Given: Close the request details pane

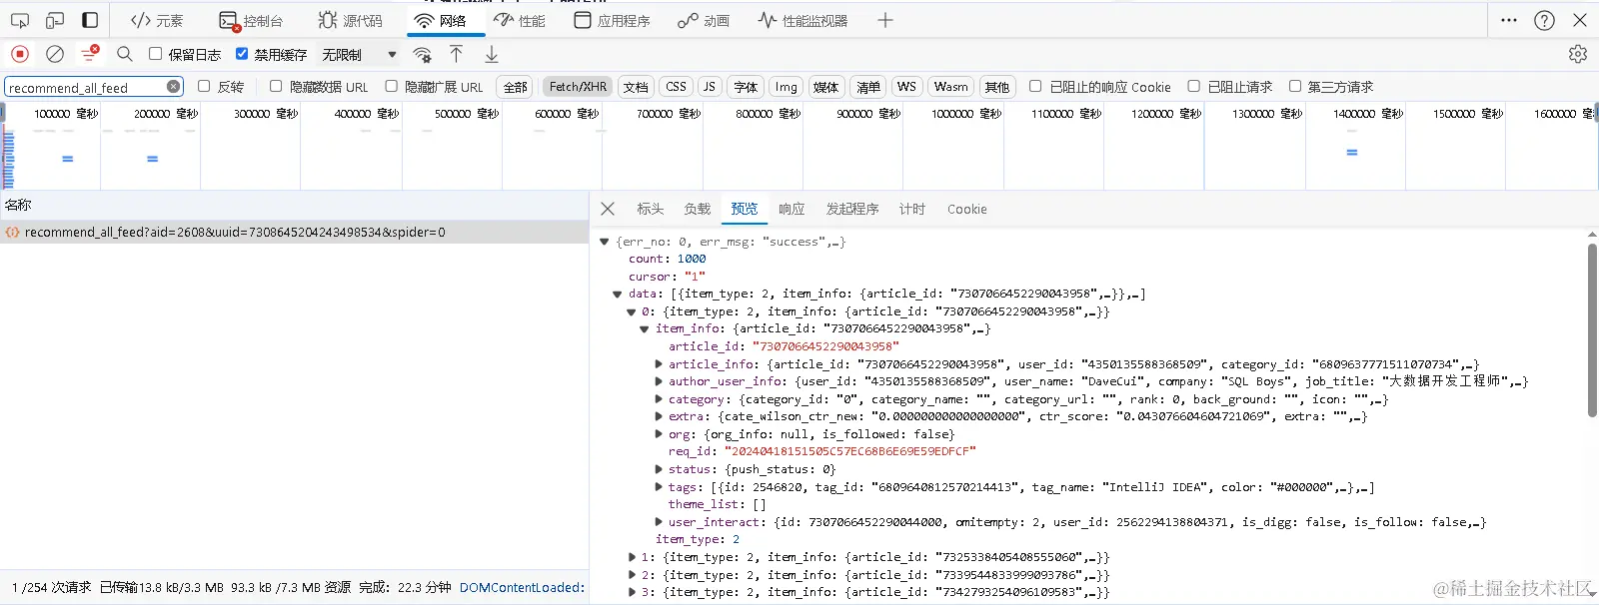Looking at the screenshot, I should coord(608,209).
